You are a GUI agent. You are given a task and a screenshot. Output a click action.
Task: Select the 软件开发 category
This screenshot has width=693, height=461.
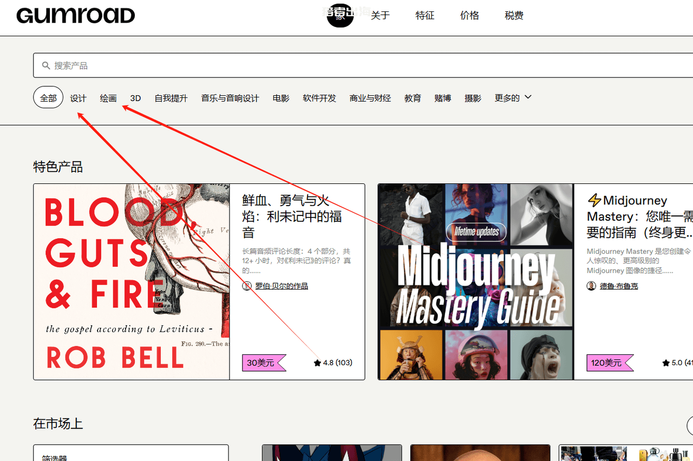319,98
